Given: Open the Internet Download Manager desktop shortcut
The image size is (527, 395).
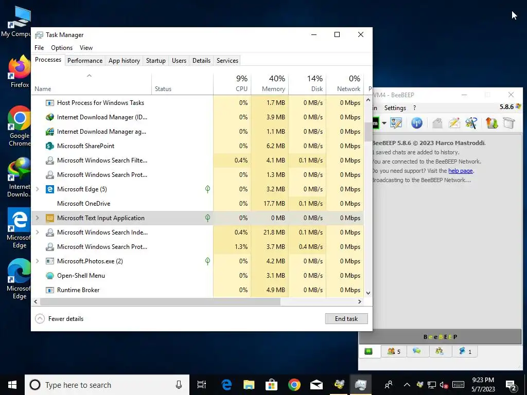Looking at the screenshot, I should point(19,177).
